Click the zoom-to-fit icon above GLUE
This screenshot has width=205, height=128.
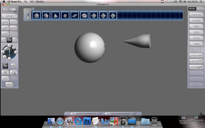pos(5,73)
